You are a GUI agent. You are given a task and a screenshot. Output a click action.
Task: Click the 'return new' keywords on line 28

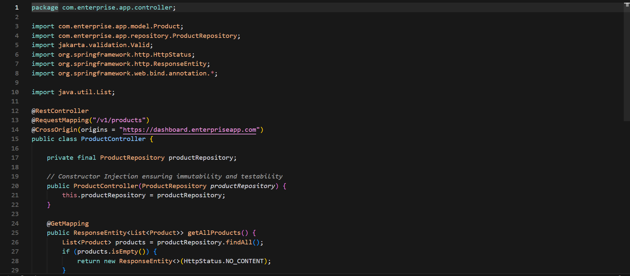click(96, 261)
